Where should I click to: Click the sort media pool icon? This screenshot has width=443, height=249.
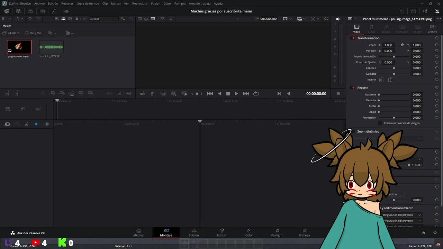(123, 19)
